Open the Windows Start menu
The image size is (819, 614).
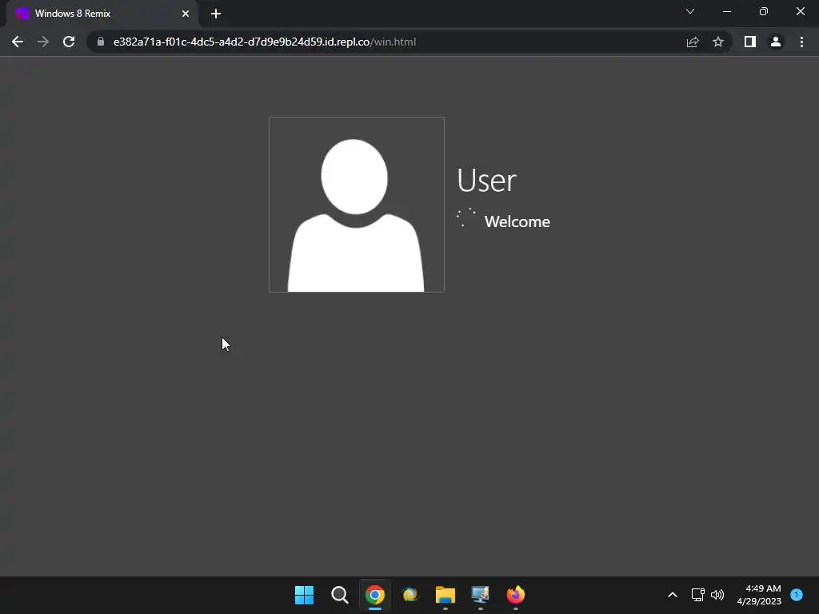click(x=304, y=595)
